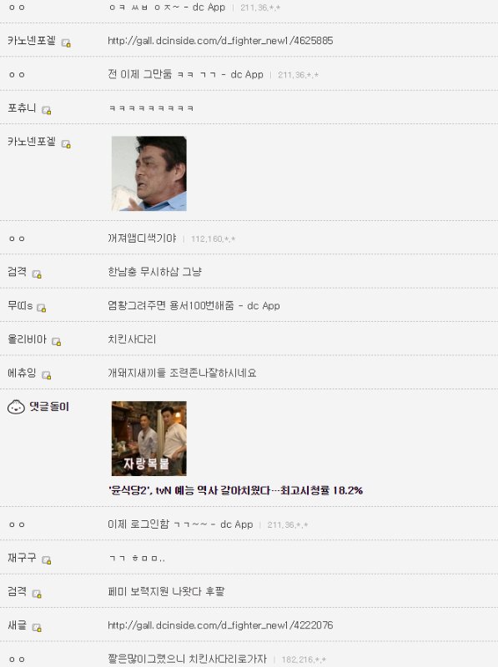498x667 pixels.
Task: Click the username 포츄니
Action: [22, 108]
